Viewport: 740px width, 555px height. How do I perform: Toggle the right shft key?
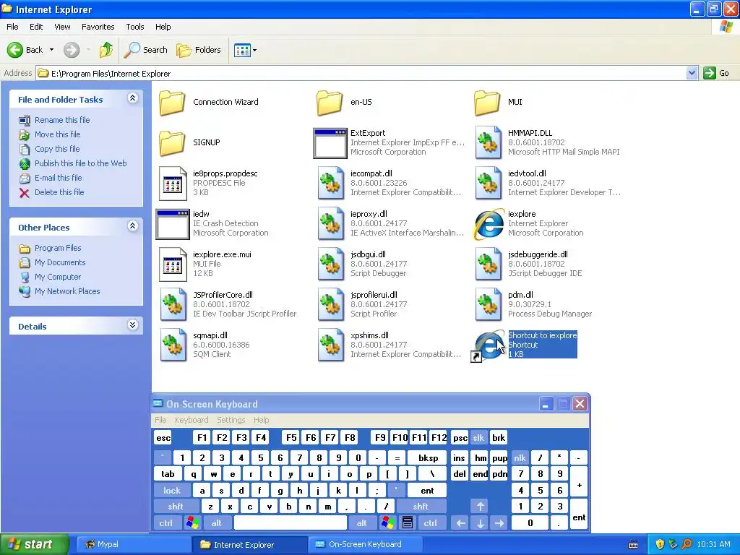(x=421, y=507)
